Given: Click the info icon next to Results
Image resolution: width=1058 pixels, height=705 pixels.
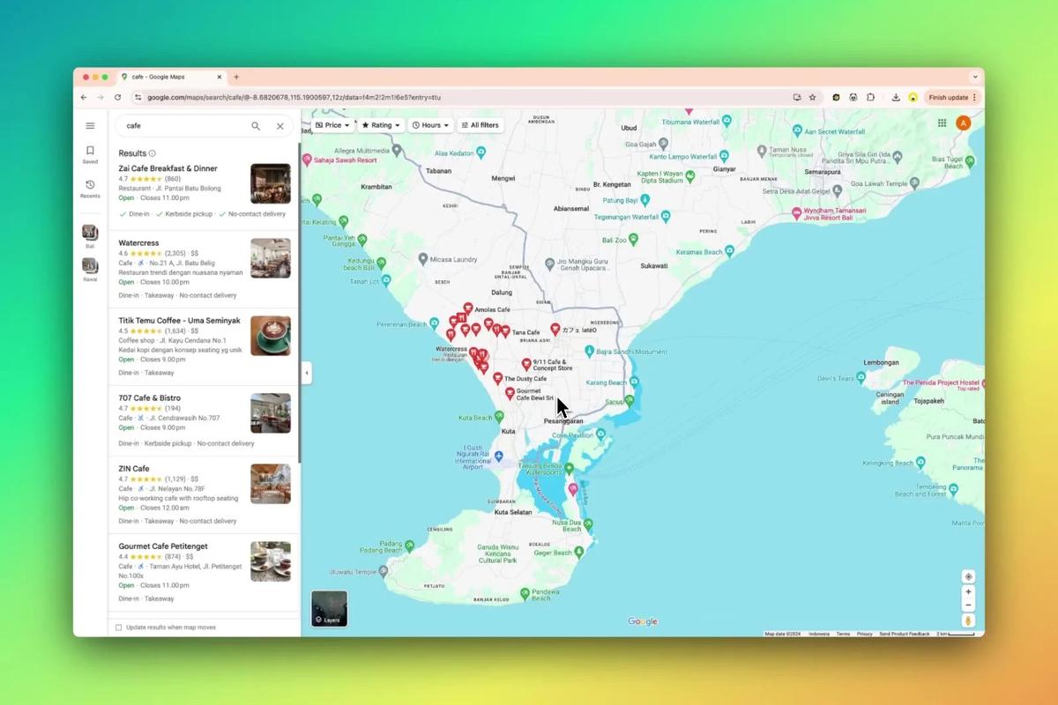Looking at the screenshot, I should (x=153, y=153).
